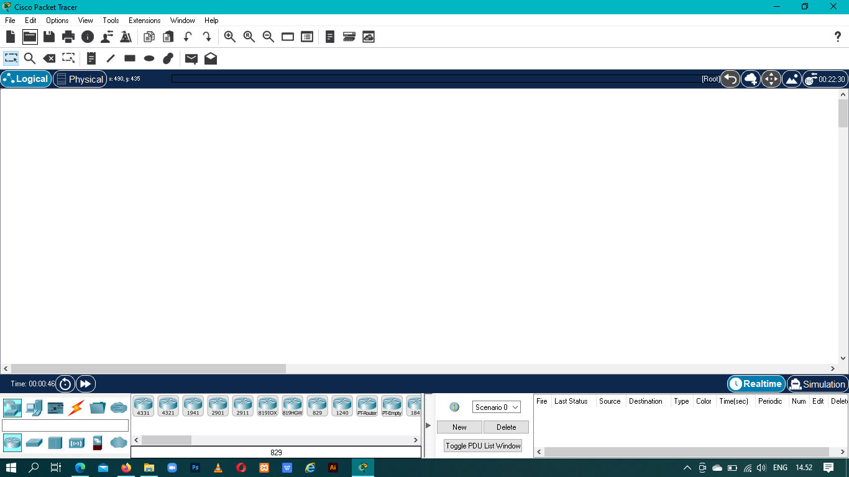Open the File menu

10,20
